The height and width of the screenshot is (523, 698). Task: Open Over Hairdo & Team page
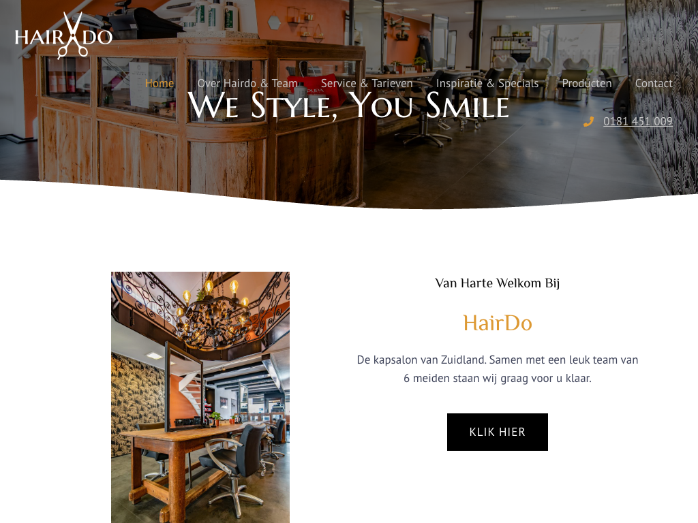tap(247, 83)
